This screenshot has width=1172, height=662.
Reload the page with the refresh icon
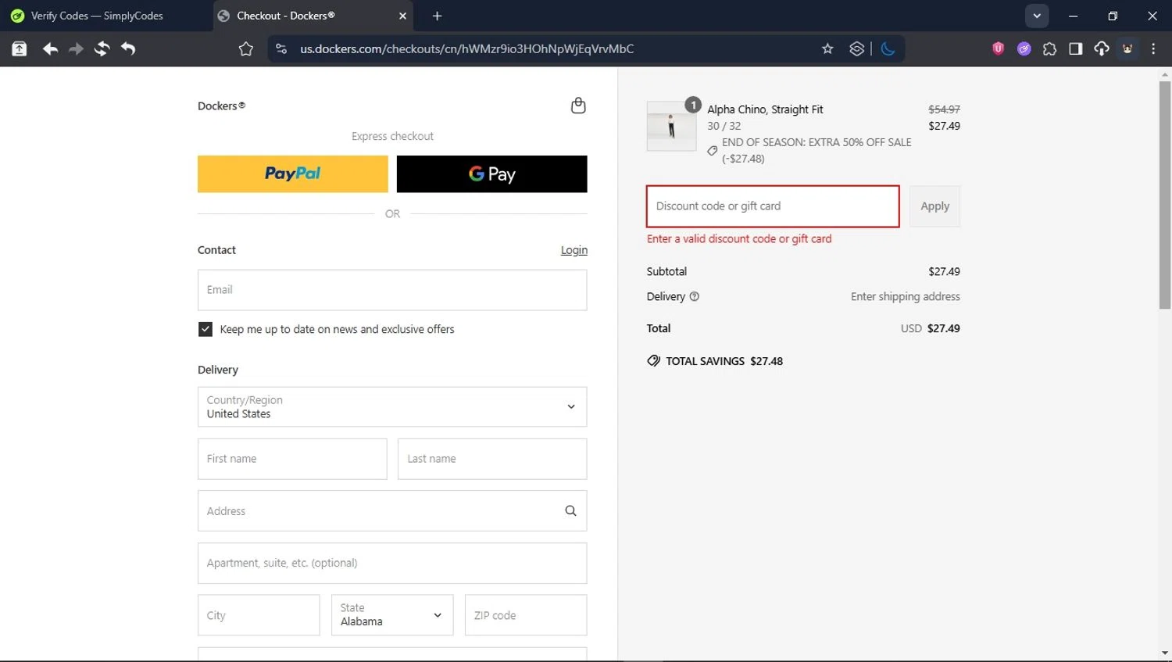(102, 48)
